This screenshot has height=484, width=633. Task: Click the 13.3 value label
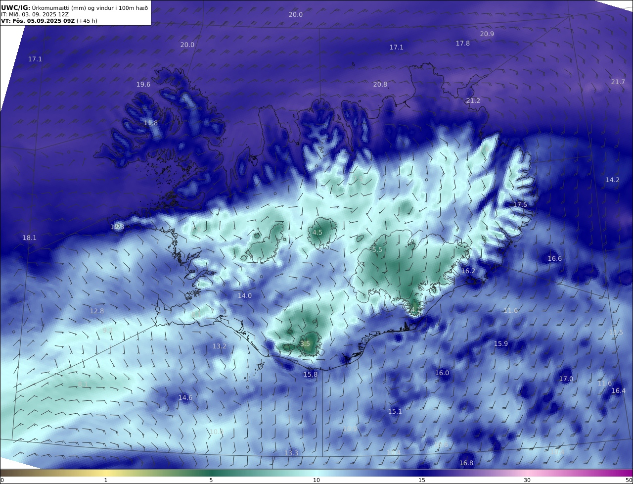click(x=291, y=453)
